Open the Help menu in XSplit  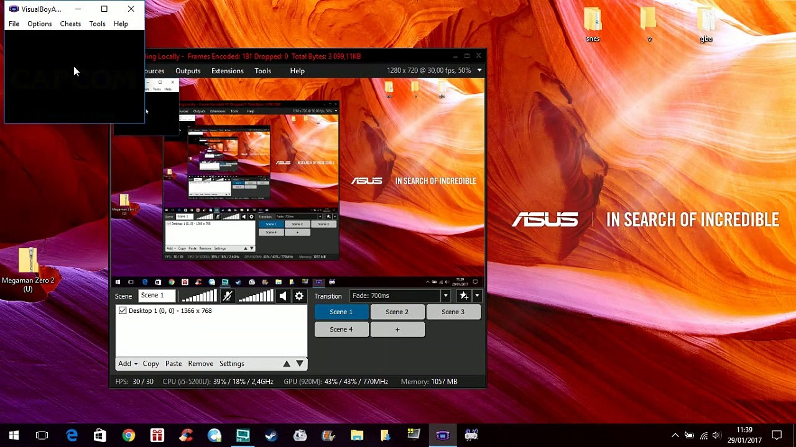click(x=297, y=71)
